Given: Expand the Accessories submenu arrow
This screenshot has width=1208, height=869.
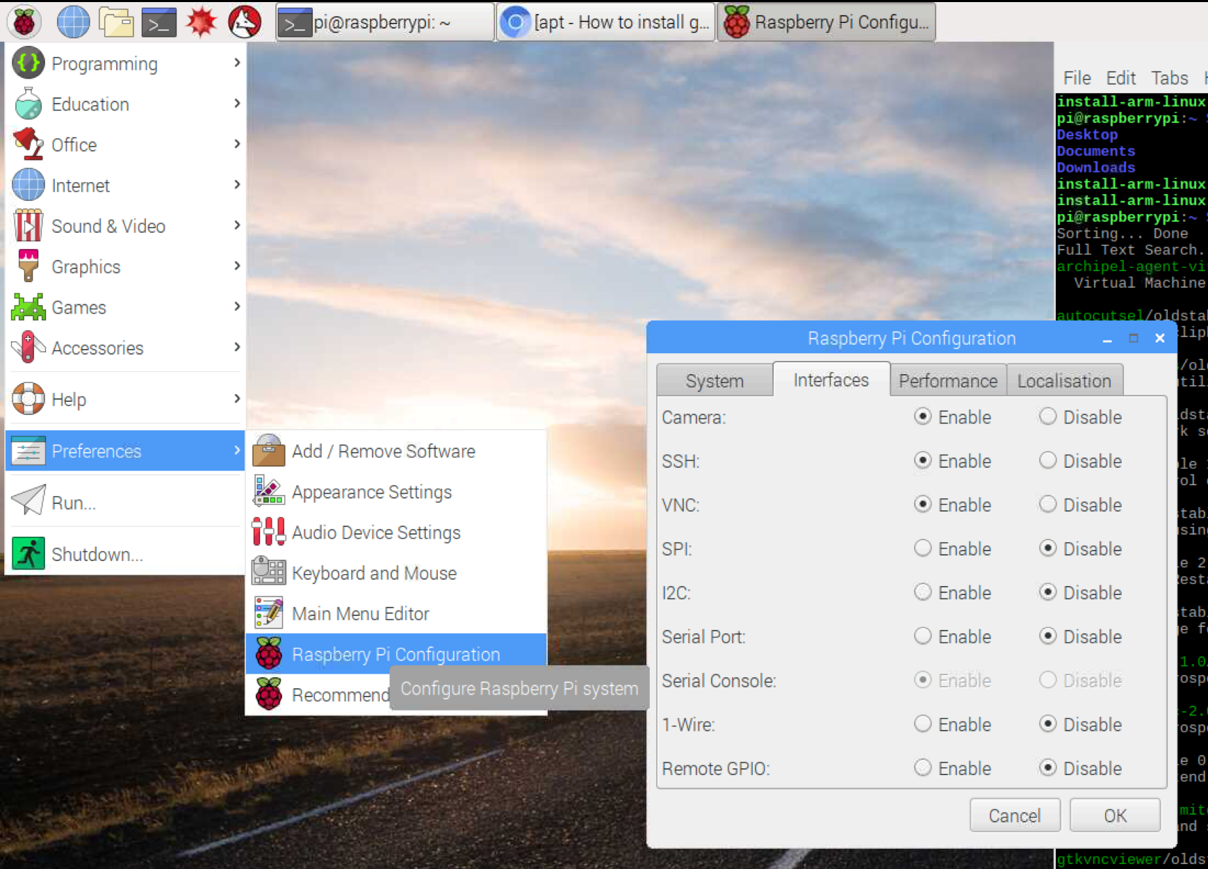Looking at the screenshot, I should click(237, 347).
